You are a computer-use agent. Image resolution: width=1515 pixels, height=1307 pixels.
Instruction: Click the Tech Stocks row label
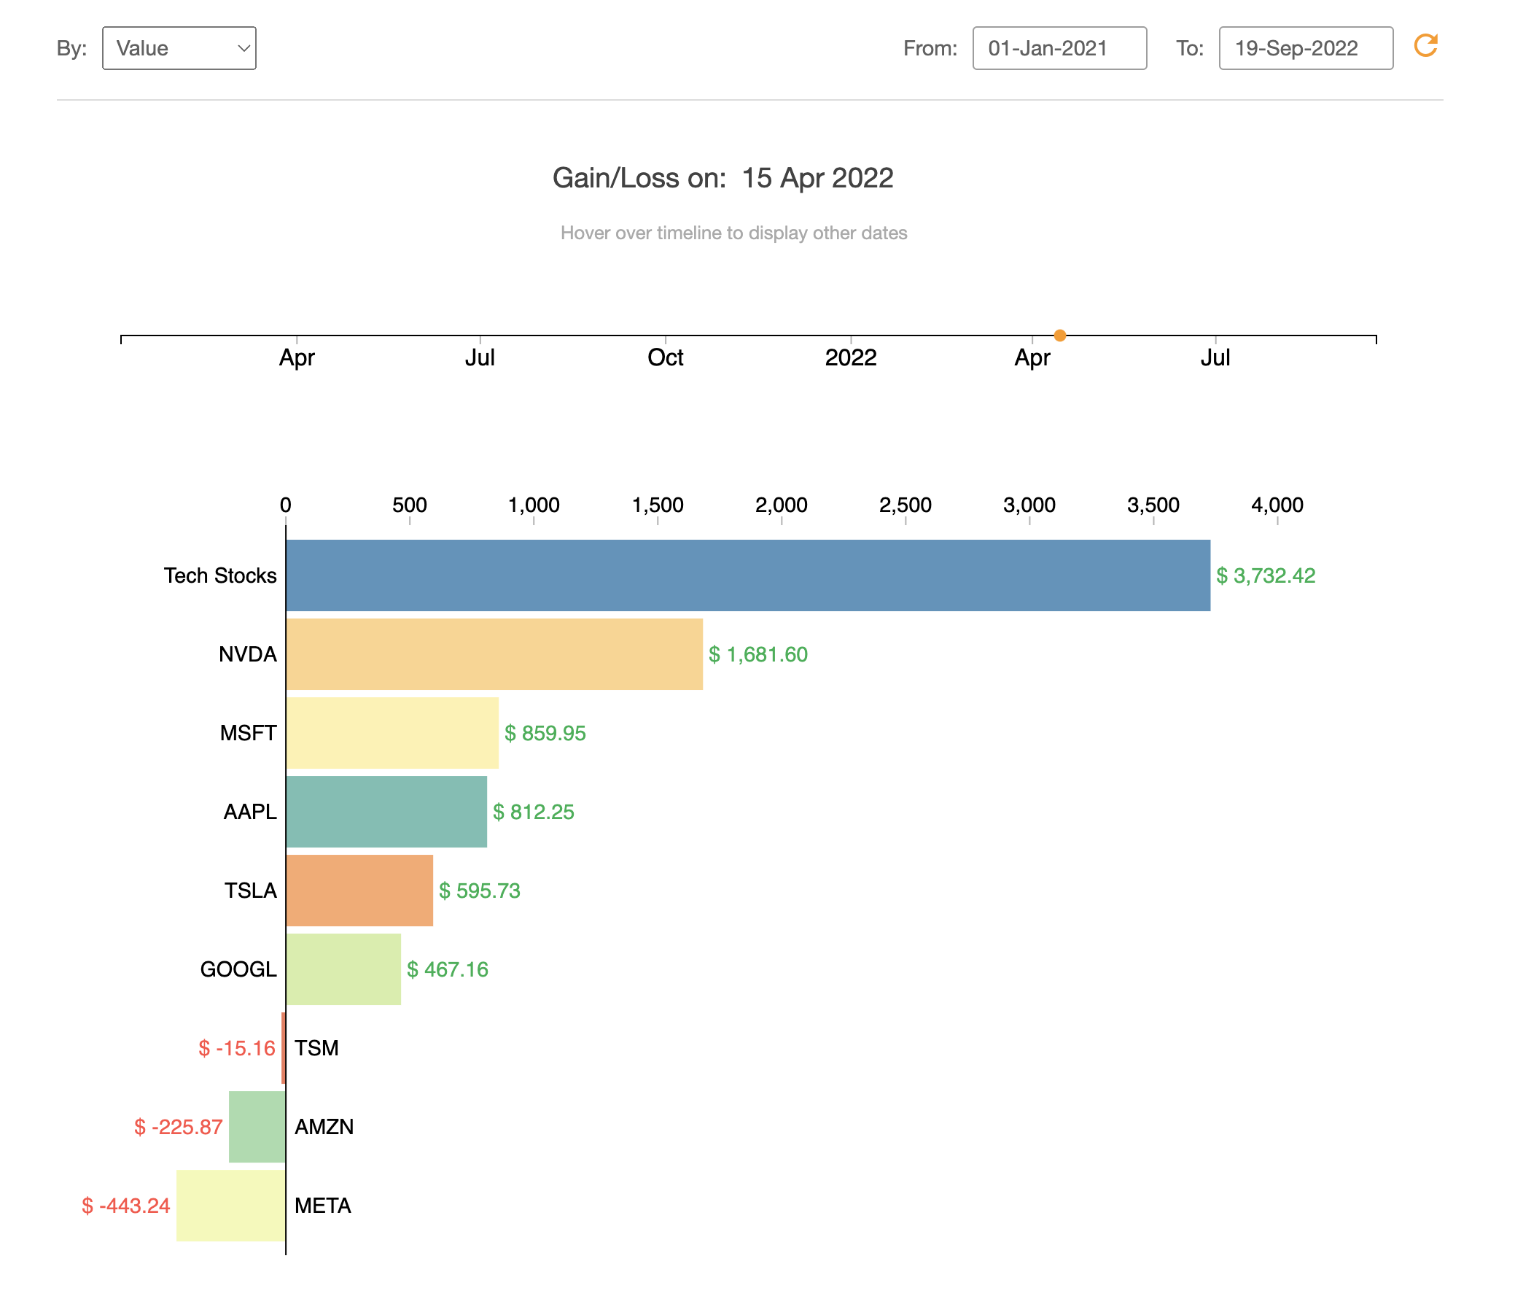pyautogui.click(x=220, y=575)
